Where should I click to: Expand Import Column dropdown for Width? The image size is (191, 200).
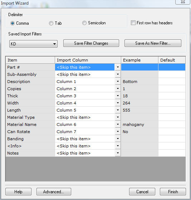click(x=118, y=103)
